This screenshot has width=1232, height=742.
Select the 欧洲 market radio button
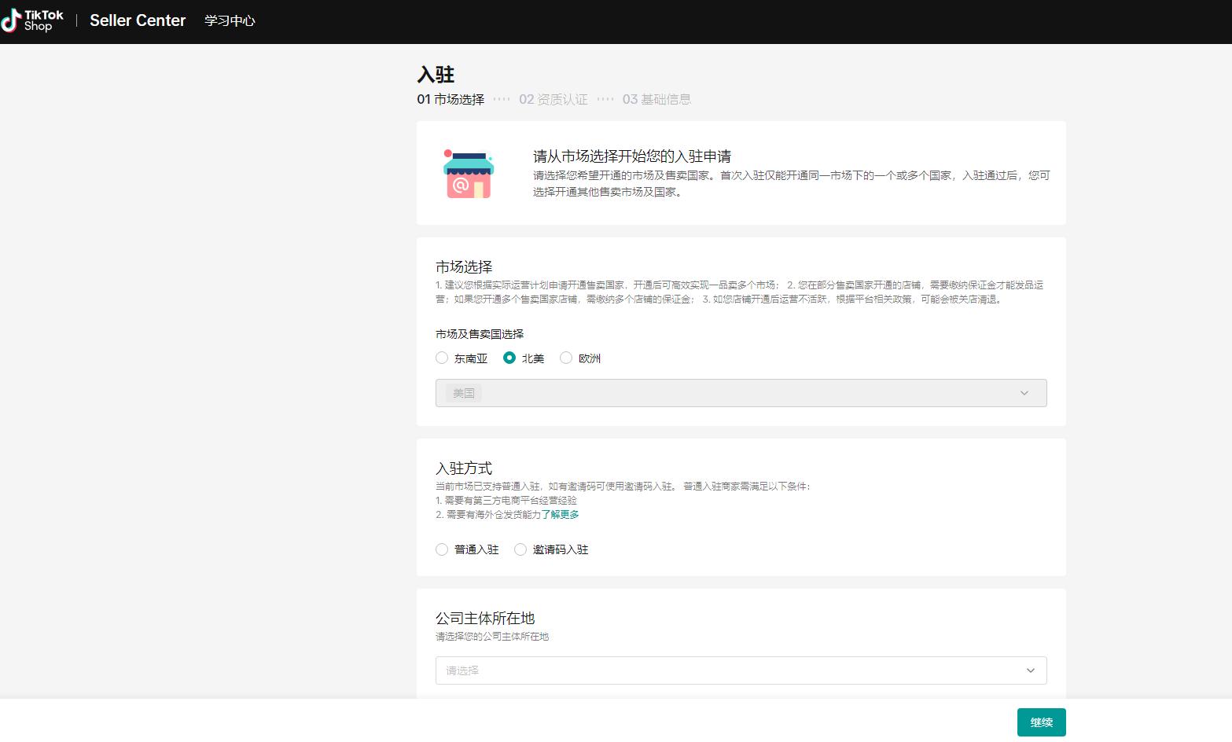[566, 358]
